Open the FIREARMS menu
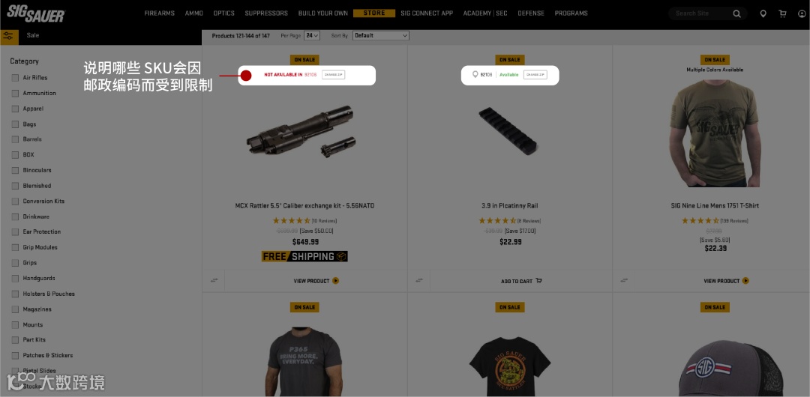 click(x=160, y=13)
